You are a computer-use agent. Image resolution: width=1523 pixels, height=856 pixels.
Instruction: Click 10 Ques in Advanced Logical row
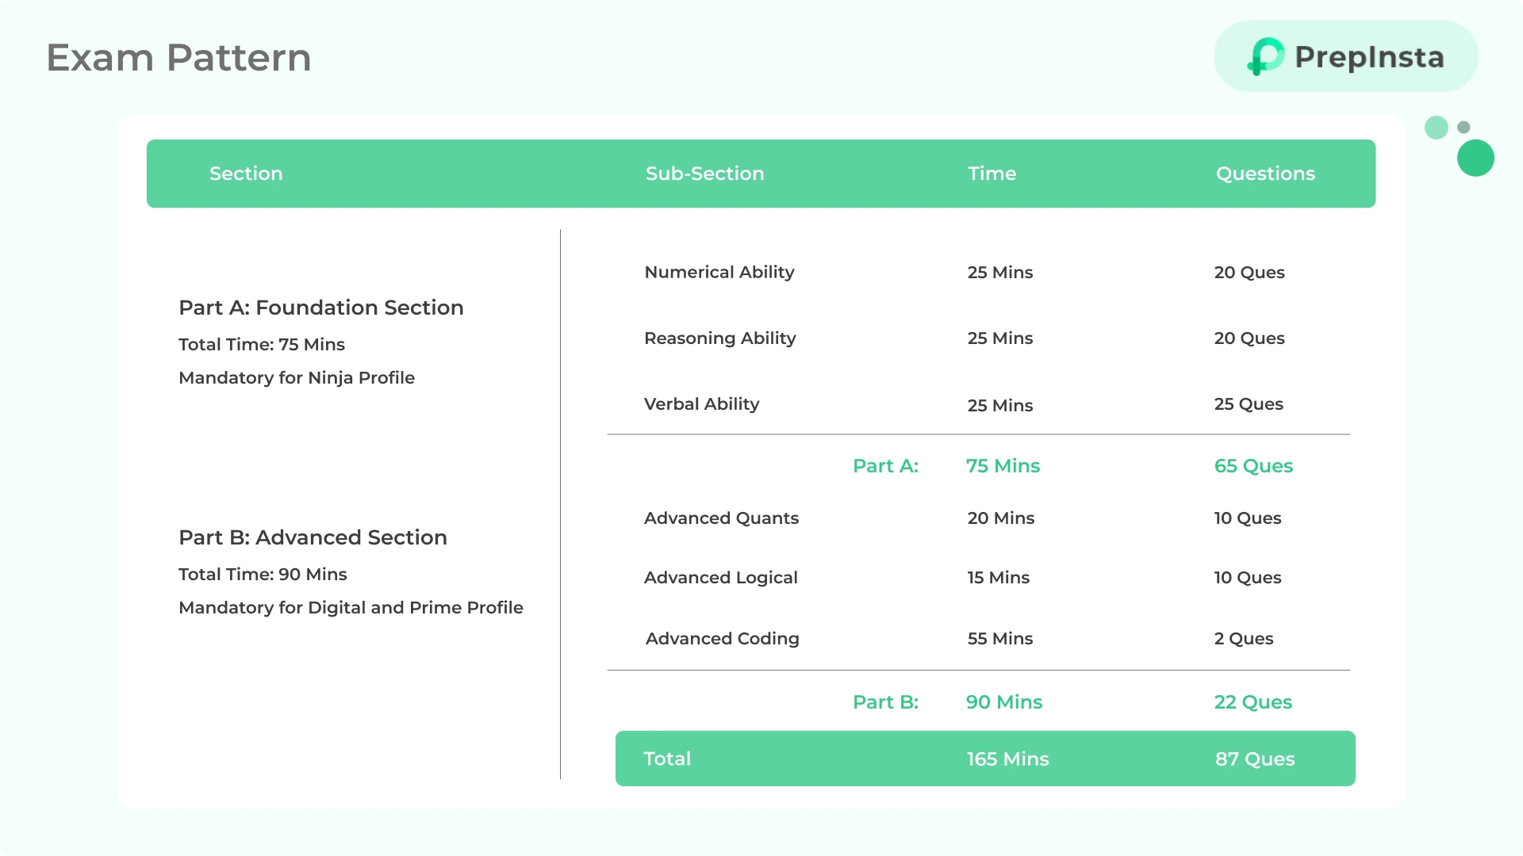tap(1248, 578)
